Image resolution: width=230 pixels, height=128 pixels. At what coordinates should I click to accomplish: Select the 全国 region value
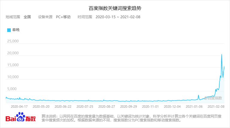pyautogui.click(x=27, y=17)
